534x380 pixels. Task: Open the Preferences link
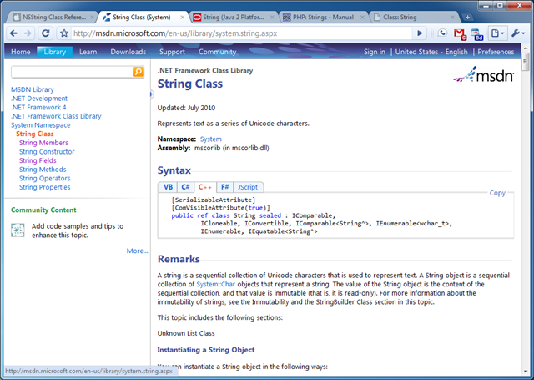coord(496,52)
